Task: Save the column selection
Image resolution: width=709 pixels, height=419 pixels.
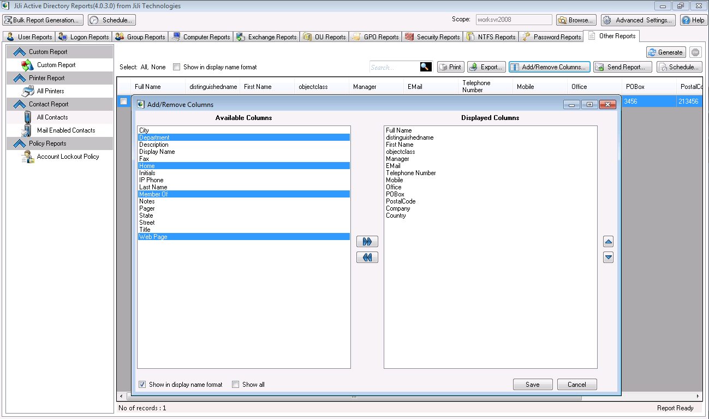Action: (x=533, y=385)
